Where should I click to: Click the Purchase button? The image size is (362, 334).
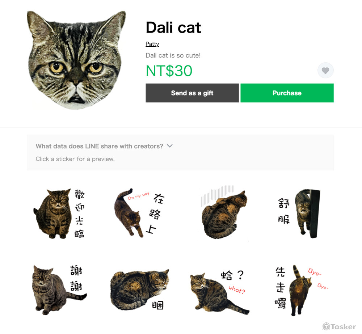pos(287,93)
